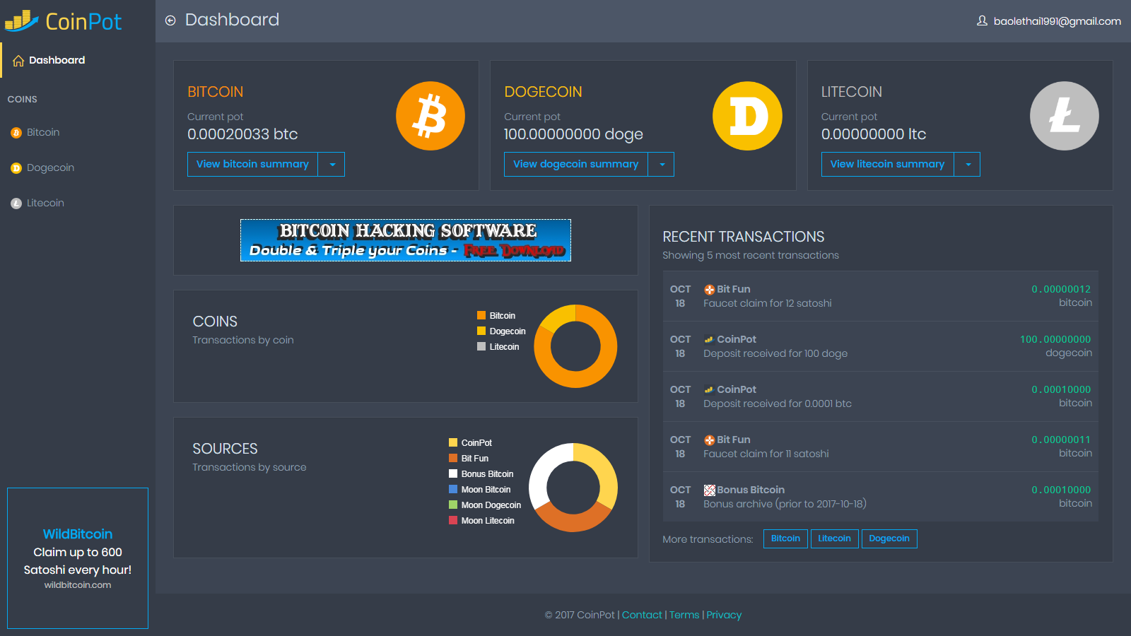Open the Contact link in the footer

click(642, 616)
